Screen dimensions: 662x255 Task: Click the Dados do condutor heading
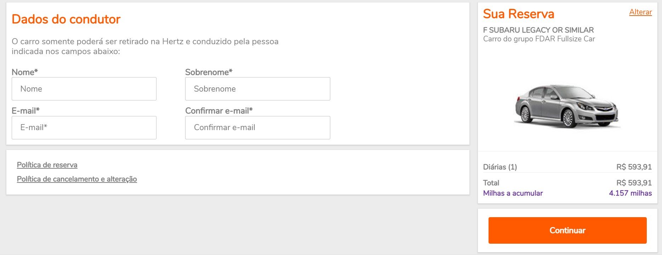point(66,19)
